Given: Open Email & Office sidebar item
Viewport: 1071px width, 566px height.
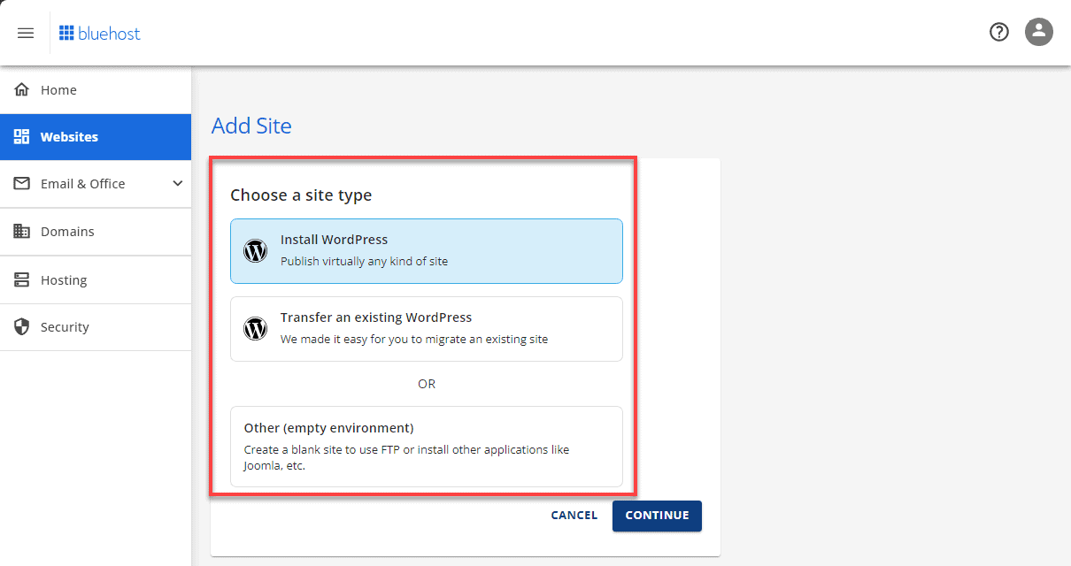Looking at the screenshot, I should point(96,184).
